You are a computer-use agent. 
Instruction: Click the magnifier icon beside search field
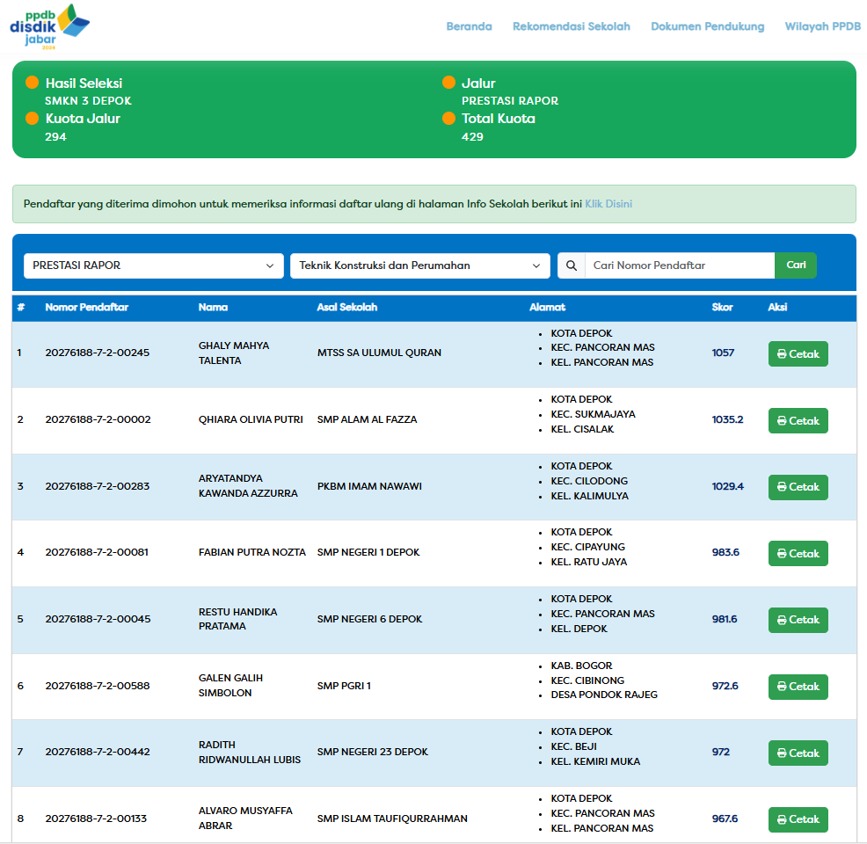click(572, 266)
